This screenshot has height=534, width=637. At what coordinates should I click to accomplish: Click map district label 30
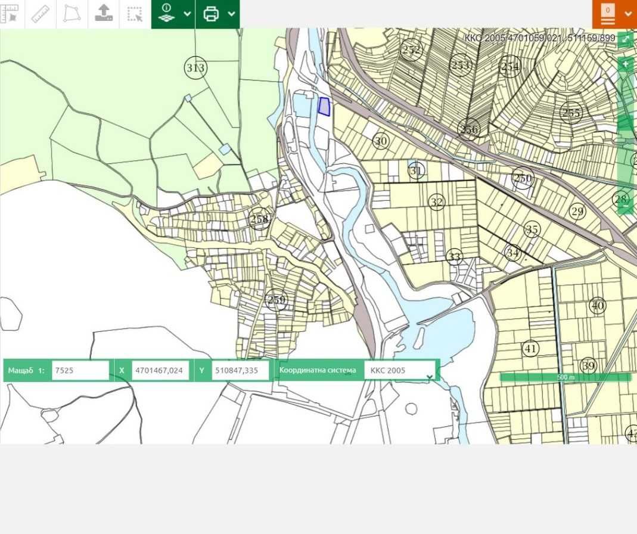pos(381,141)
